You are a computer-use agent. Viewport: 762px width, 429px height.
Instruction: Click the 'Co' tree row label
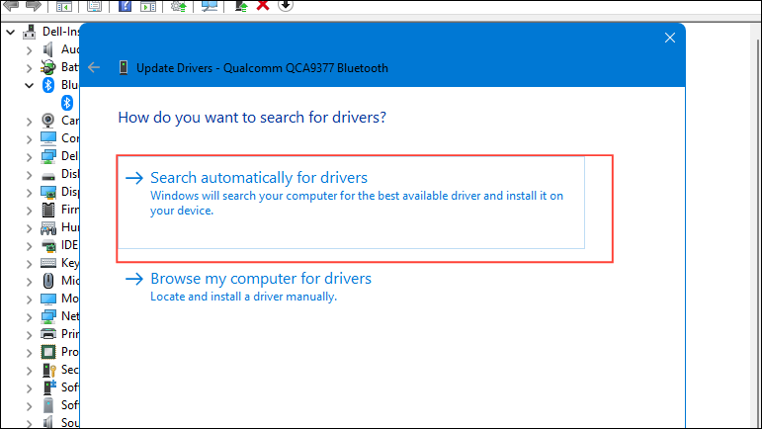pyautogui.click(x=70, y=138)
